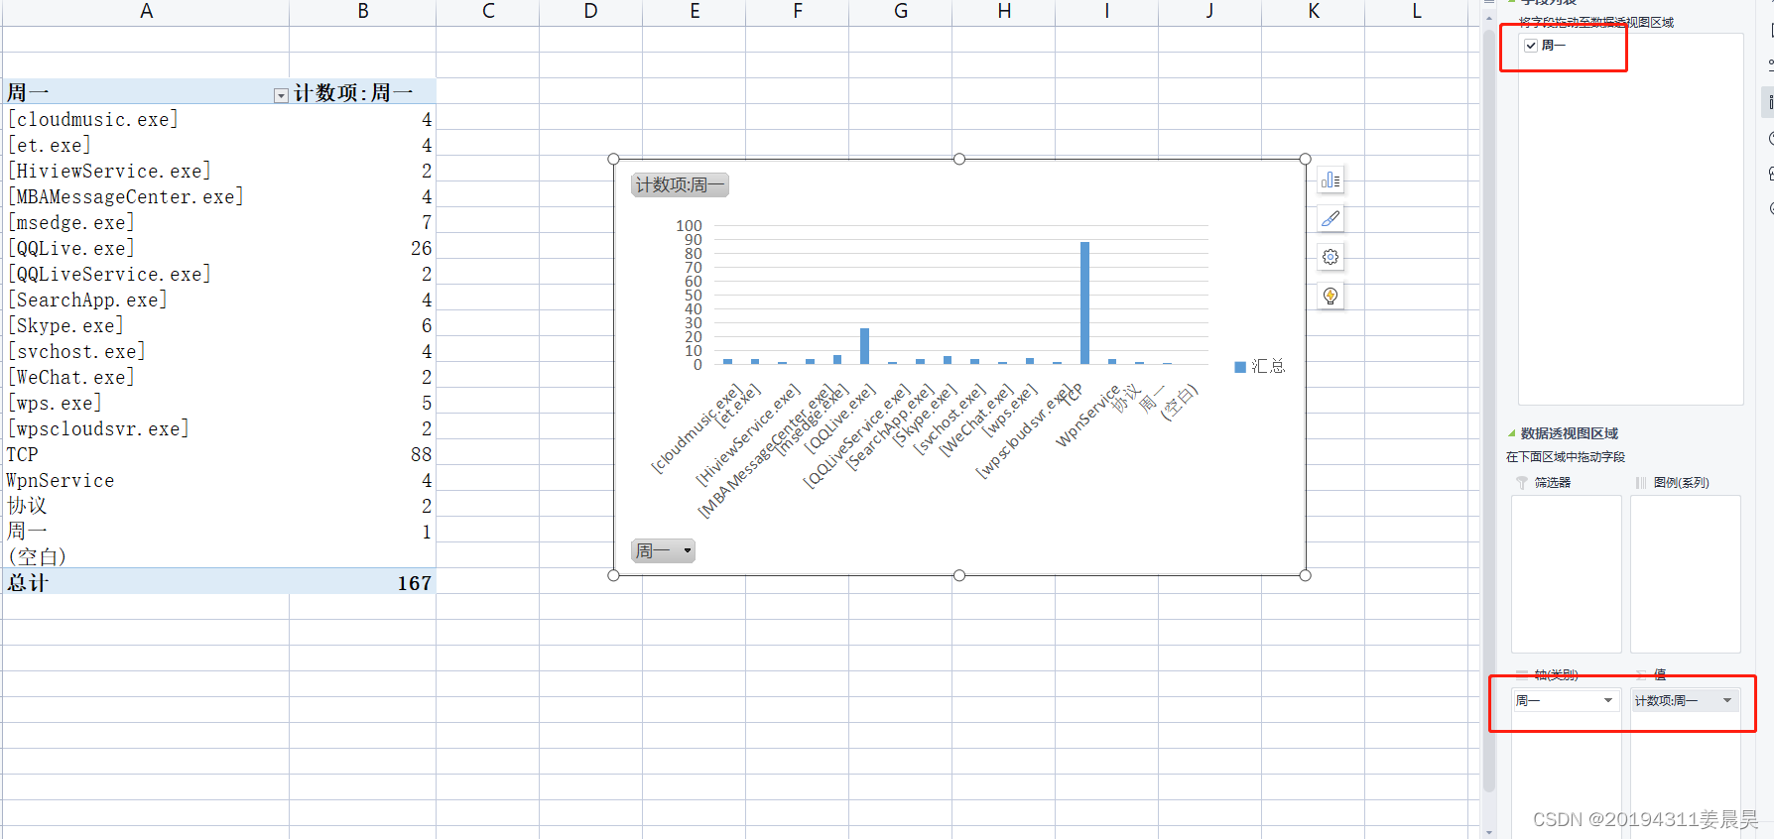Select the [QQLive.exe] cell
Screen dimensions: 1774x839
click(x=146, y=248)
